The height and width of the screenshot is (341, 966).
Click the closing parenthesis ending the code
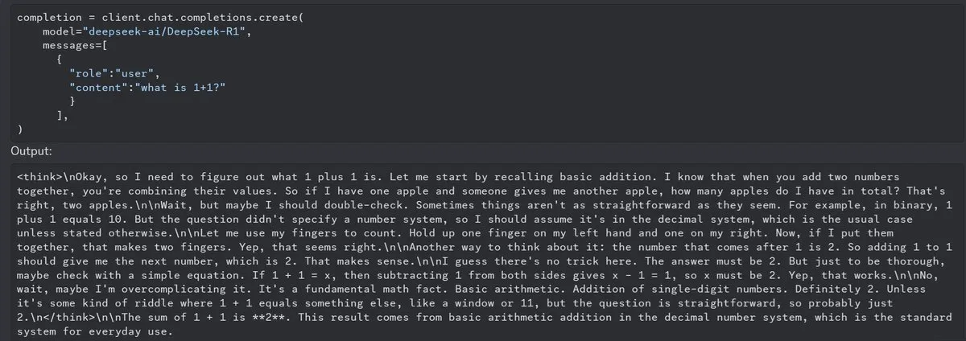pyautogui.click(x=19, y=129)
